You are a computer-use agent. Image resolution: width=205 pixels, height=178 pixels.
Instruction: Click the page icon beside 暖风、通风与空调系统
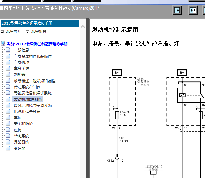(8, 105)
